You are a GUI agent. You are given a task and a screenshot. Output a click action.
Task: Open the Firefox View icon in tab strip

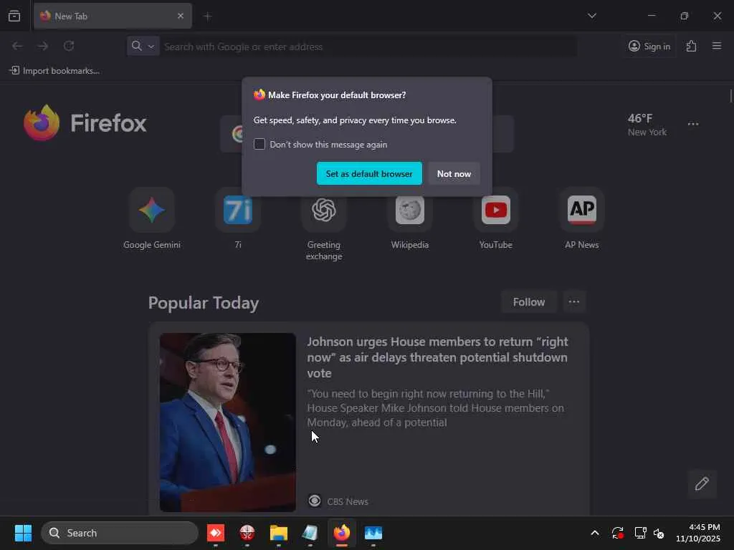14,16
